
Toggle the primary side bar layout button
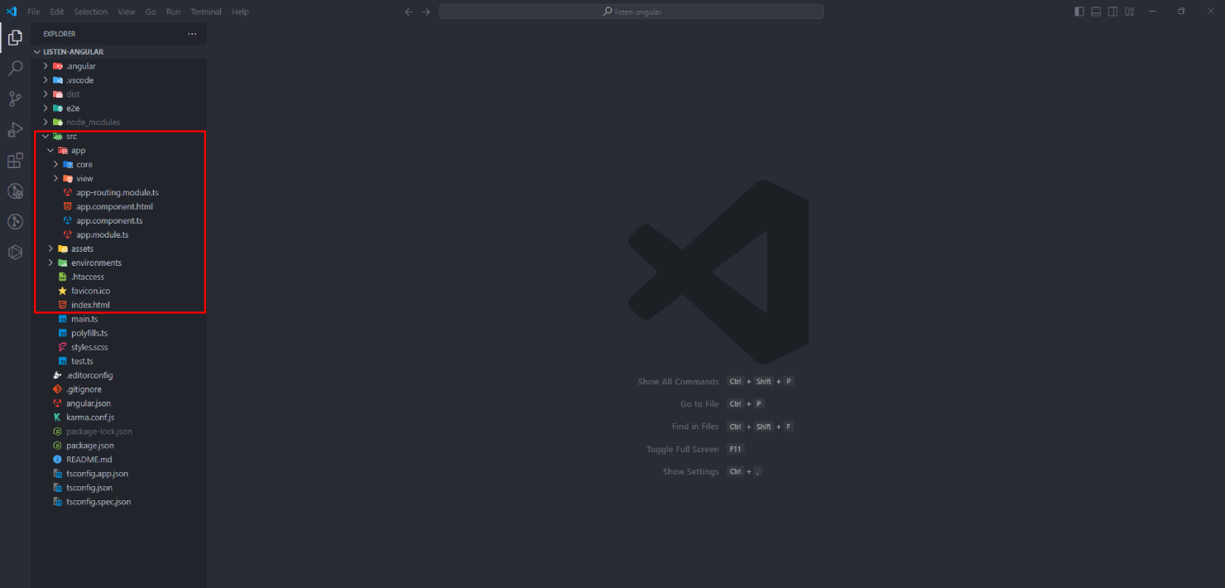(x=1079, y=12)
